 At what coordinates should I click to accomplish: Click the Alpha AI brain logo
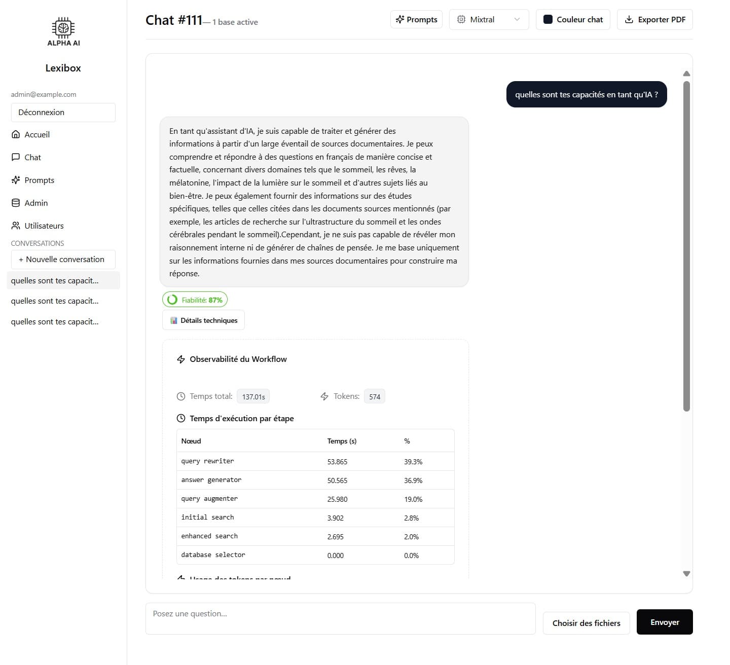tap(63, 28)
